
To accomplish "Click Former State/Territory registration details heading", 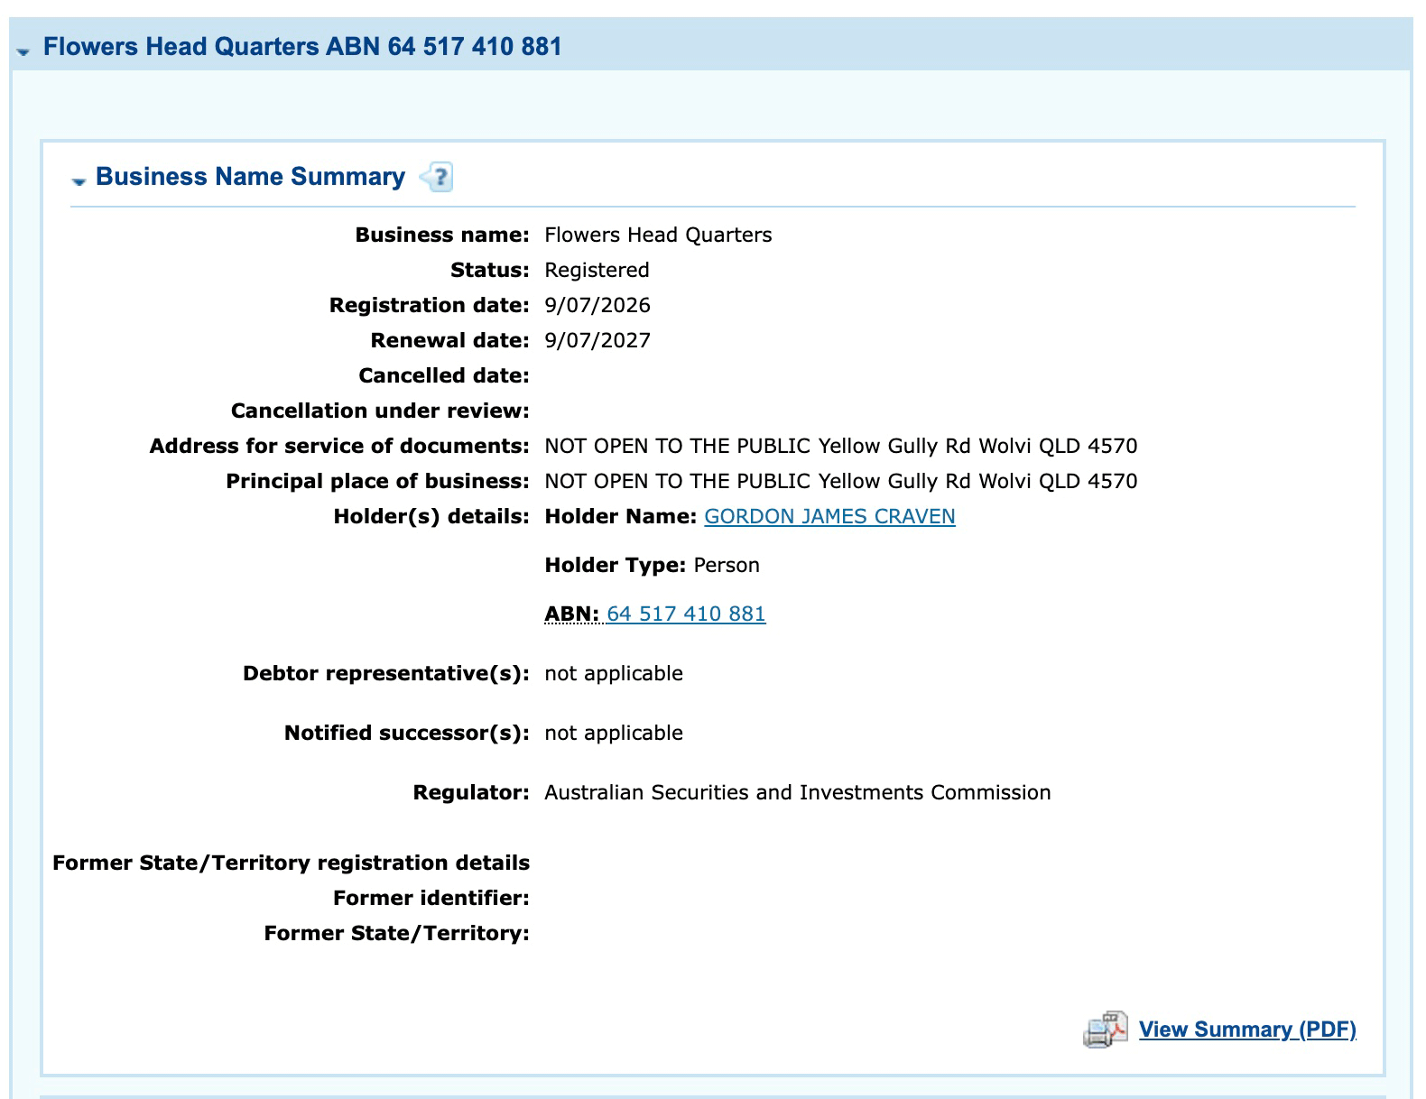I will (x=292, y=863).
